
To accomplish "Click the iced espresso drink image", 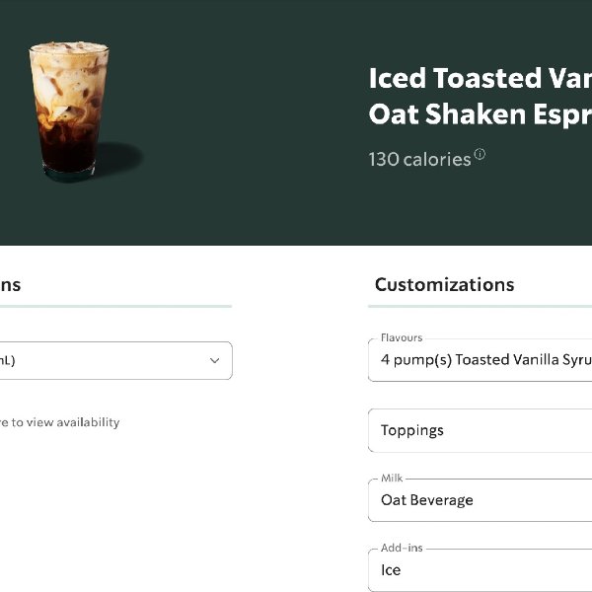I will click(69, 109).
